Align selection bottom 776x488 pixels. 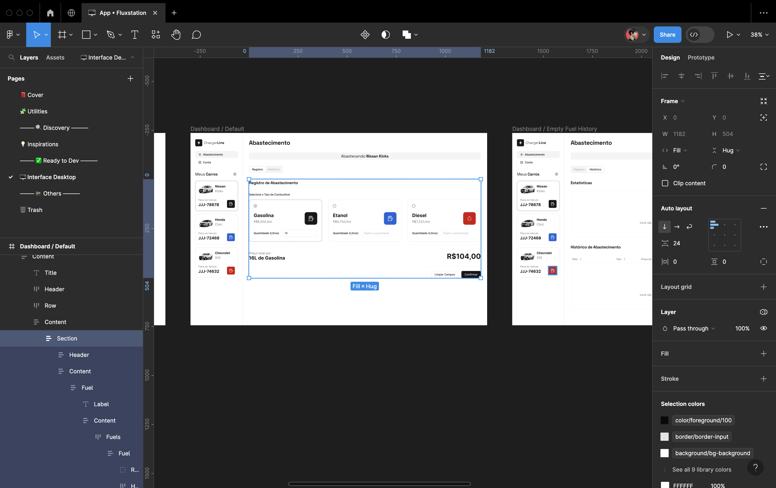pyautogui.click(x=747, y=76)
